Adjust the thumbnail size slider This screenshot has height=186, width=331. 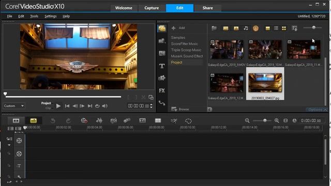tap(314, 27)
